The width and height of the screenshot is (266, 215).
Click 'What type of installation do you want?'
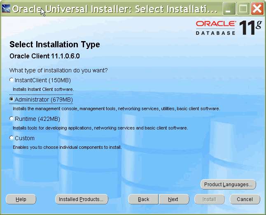coord(58,70)
